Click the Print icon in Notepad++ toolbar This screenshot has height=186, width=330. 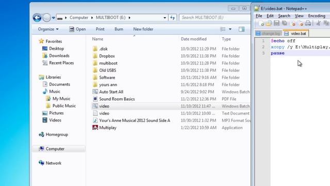[x=308, y=23]
